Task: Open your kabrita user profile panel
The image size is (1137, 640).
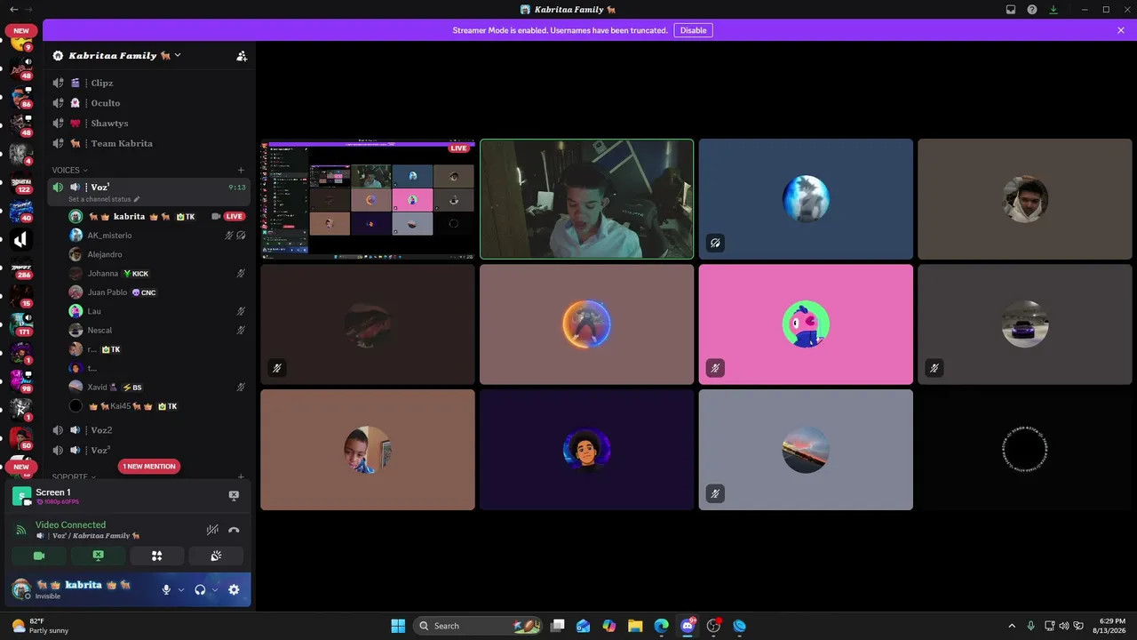Action: tap(83, 589)
